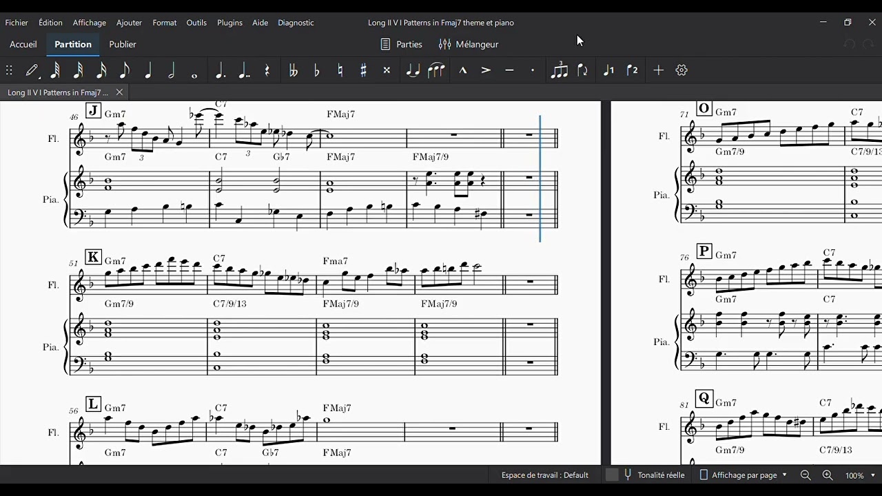Screen dimensions: 882x496
Task: Select rehearsal mark P
Action: pyautogui.click(x=704, y=251)
